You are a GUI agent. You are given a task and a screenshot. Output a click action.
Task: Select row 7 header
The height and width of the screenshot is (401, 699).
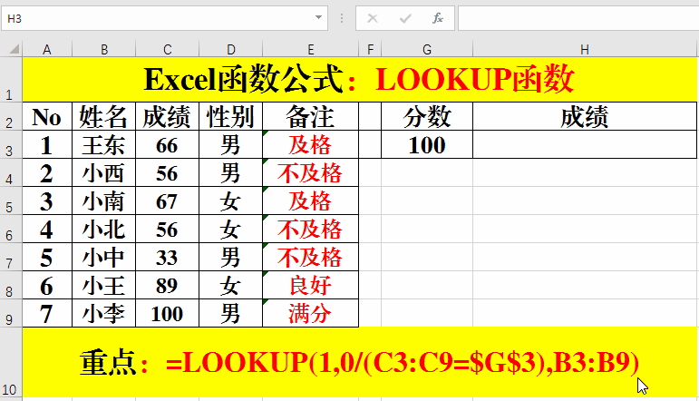click(x=11, y=257)
